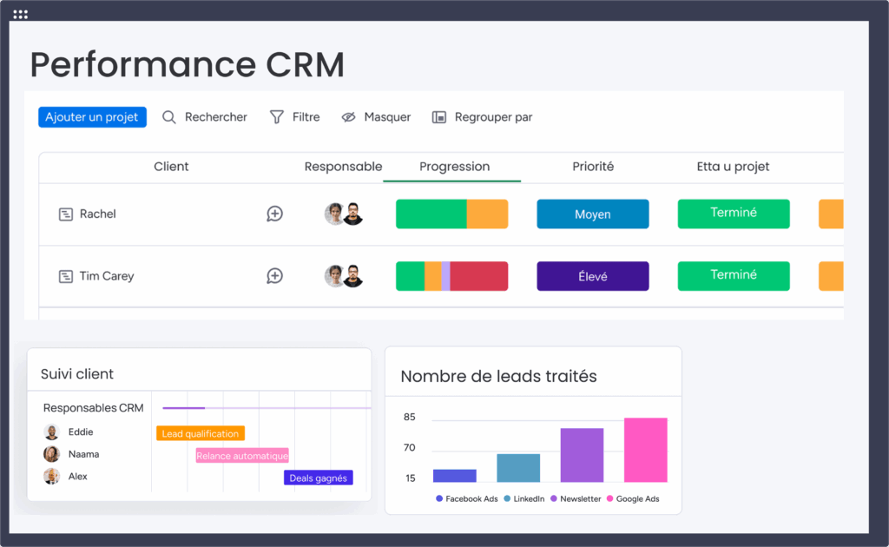Screen dimensions: 889x547
Task: Open the Filtre option
Action: tap(306, 117)
